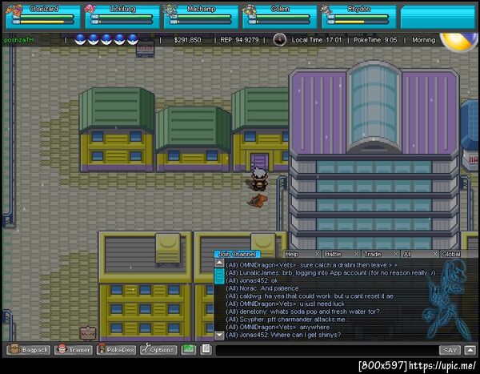This screenshot has width=480, height=374.
Task: Send chat message with SAY button
Action: pos(450,350)
